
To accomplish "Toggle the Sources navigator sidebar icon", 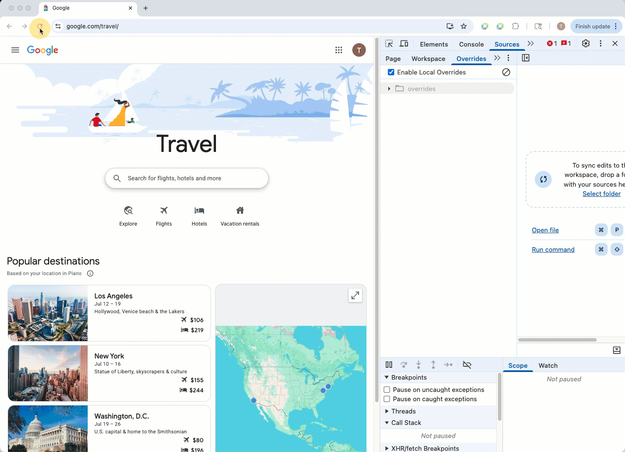I will [526, 58].
